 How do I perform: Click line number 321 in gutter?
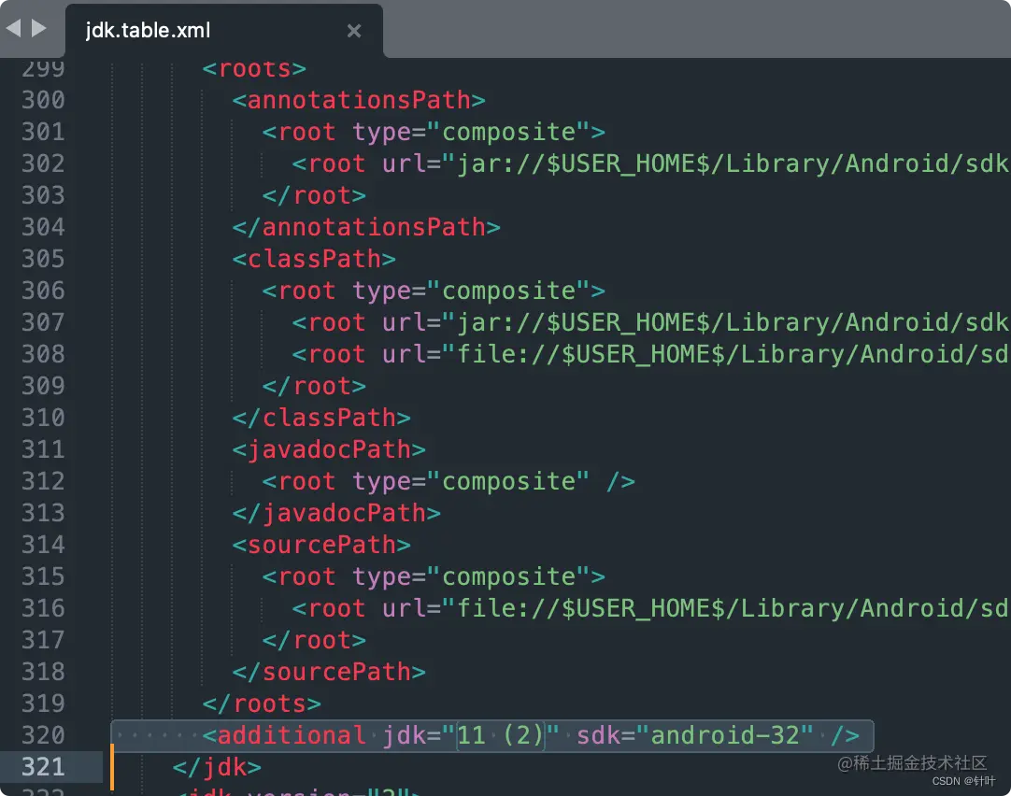[43, 767]
